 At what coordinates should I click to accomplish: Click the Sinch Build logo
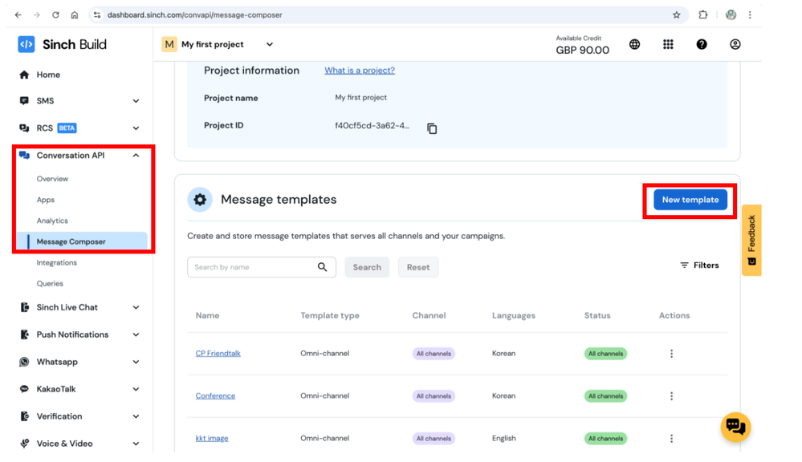point(63,45)
